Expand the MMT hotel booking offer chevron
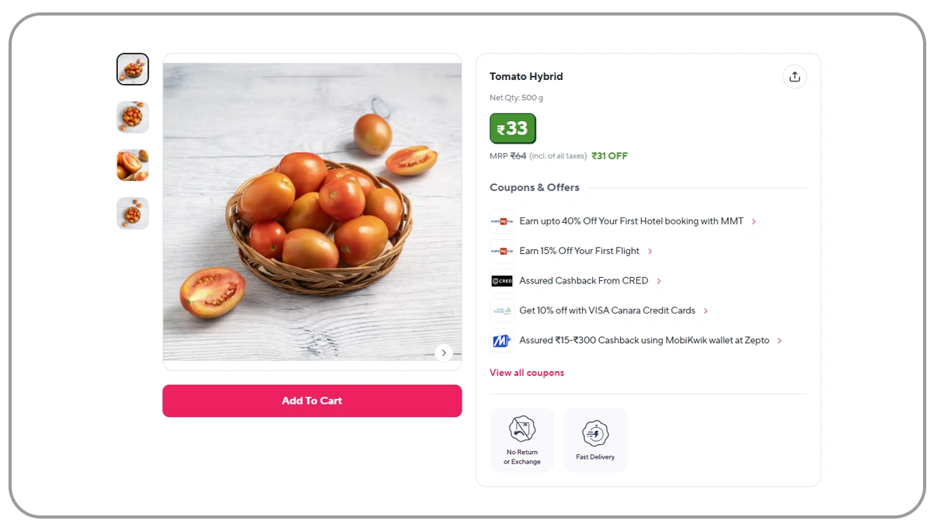934x531 pixels. click(754, 222)
